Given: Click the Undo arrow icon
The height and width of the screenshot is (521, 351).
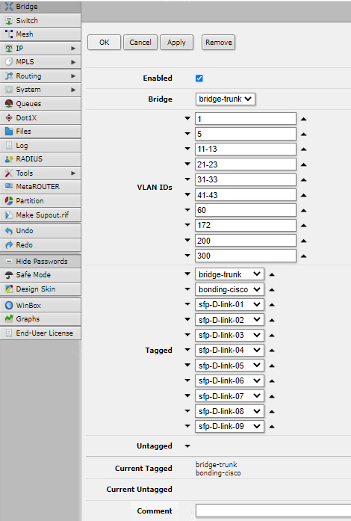Looking at the screenshot, I should [x=9, y=230].
